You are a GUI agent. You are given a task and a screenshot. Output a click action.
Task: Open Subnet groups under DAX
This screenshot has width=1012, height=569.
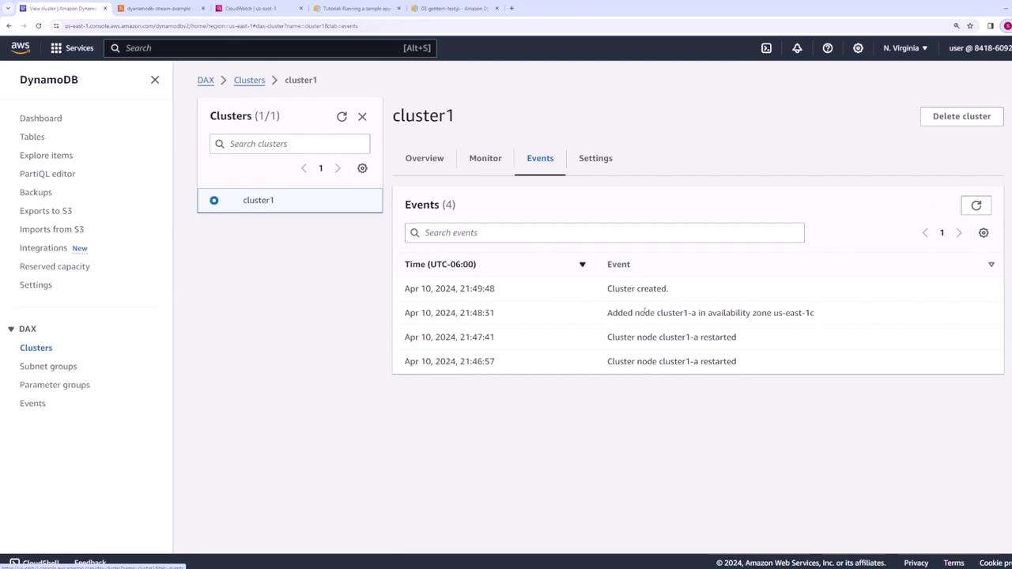click(x=48, y=367)
